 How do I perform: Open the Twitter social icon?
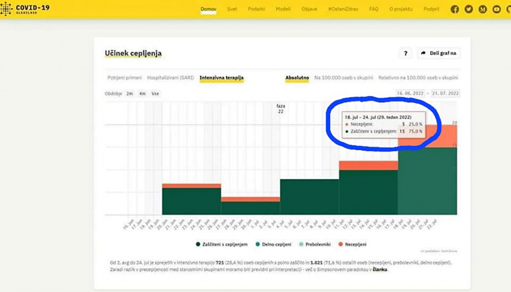pyautogui.click(x=468, y=9)
